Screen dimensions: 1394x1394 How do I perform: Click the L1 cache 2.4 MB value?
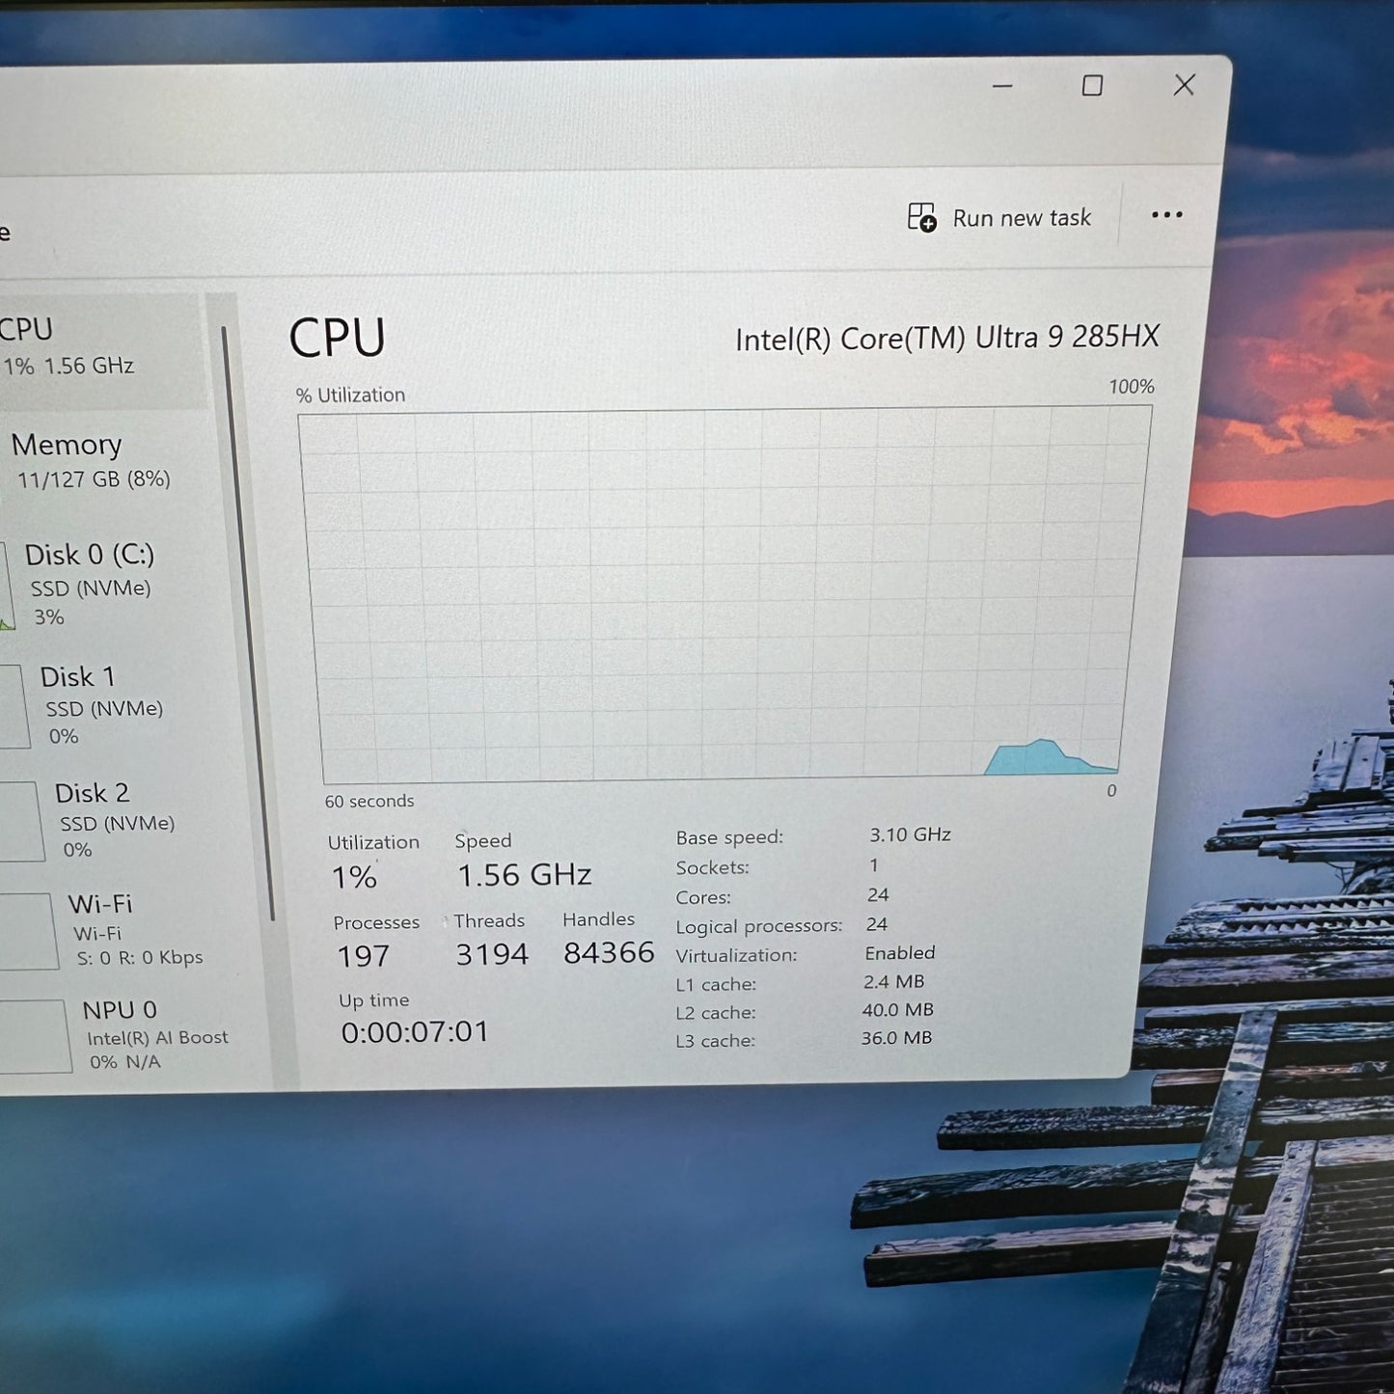[894, 982]
